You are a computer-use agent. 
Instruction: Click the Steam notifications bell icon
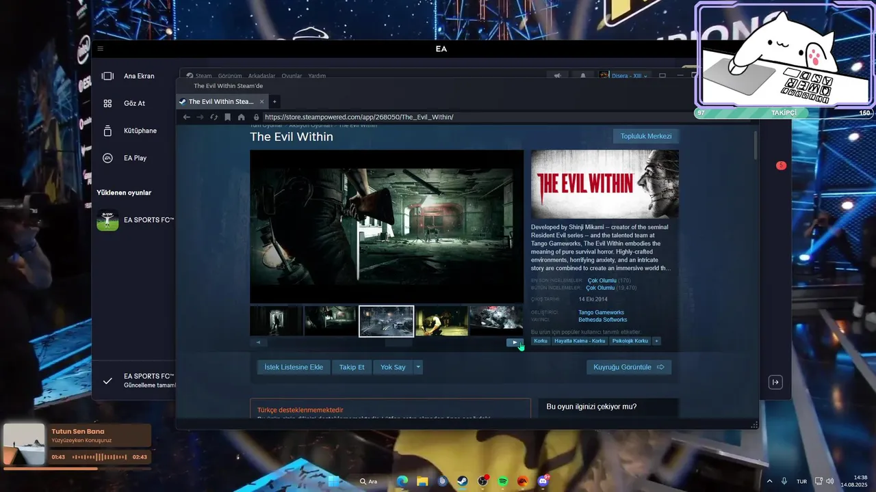pyautogui.click(x=583, y=76)
